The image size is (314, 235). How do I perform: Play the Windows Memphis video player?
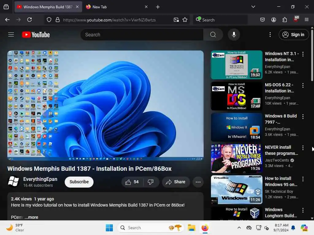tap(105, 106)
